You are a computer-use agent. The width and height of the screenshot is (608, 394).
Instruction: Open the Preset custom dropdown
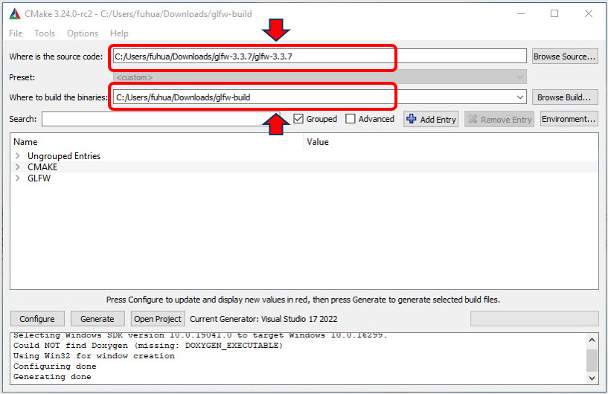coord(319,77)
